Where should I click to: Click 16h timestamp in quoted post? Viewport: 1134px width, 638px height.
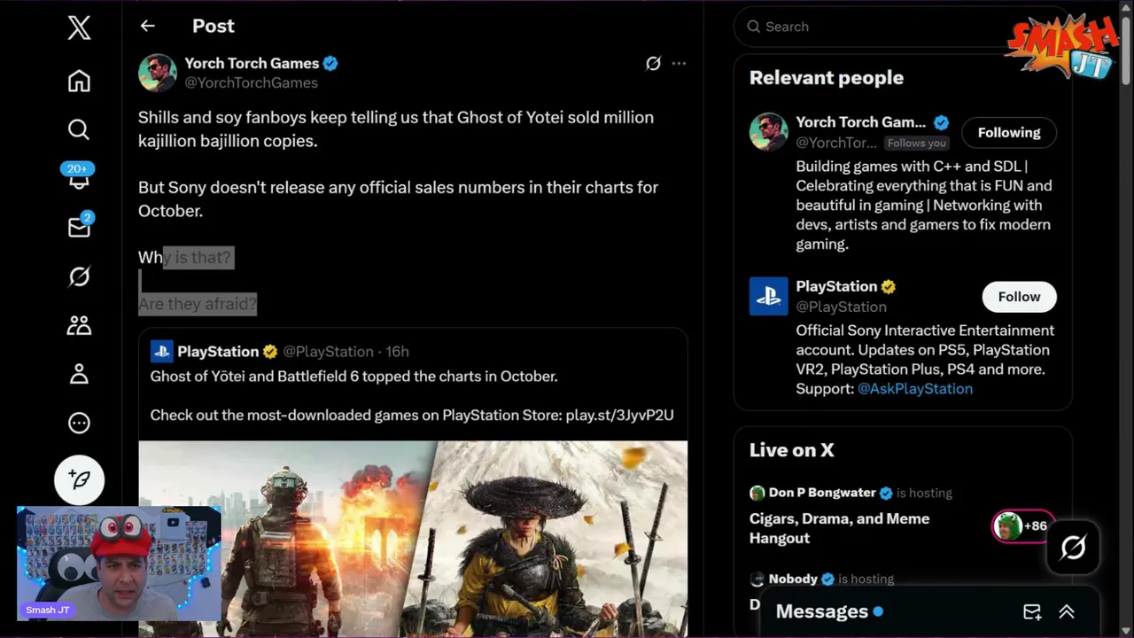click(397, 351)
